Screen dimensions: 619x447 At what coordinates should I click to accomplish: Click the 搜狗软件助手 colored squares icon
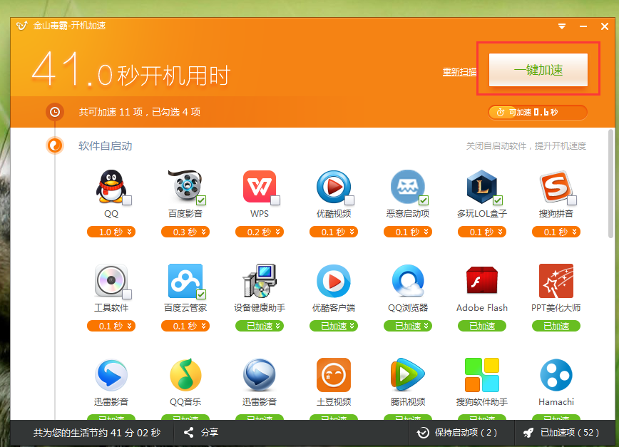click(x=481, y=374)
